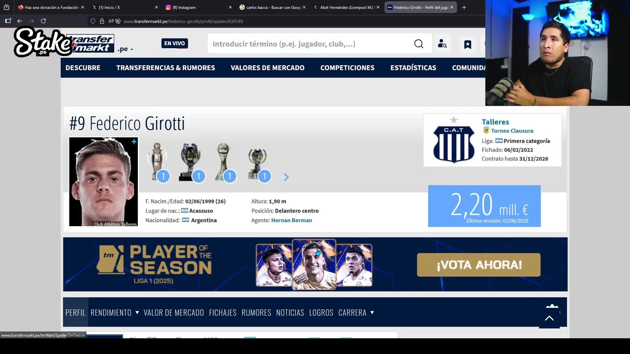Open the Talleres club link
Screen dimensions: 630x354
click(x=495, y=122)
